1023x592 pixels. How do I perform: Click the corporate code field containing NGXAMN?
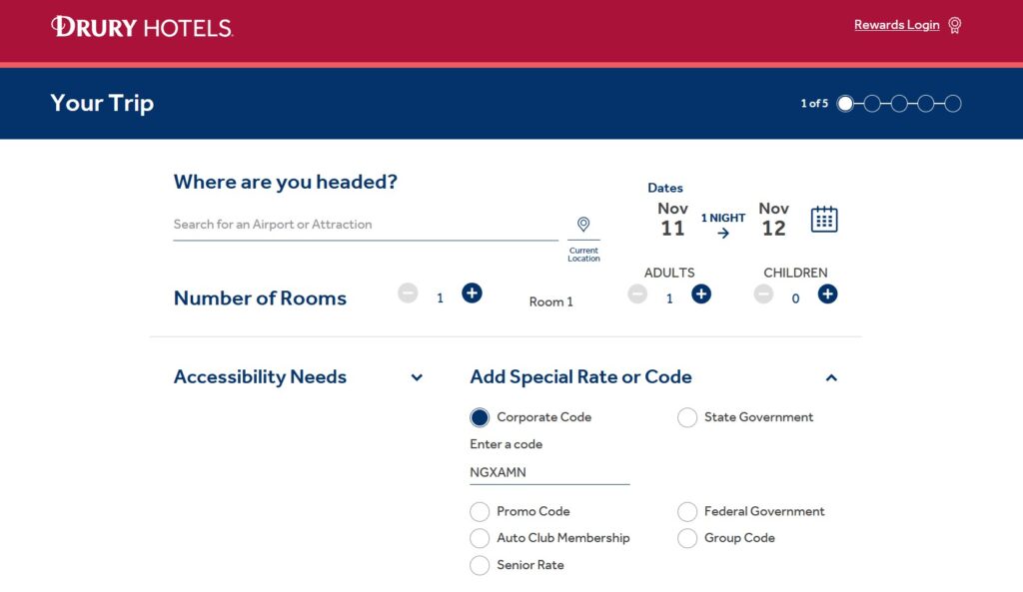pos(549,472)
